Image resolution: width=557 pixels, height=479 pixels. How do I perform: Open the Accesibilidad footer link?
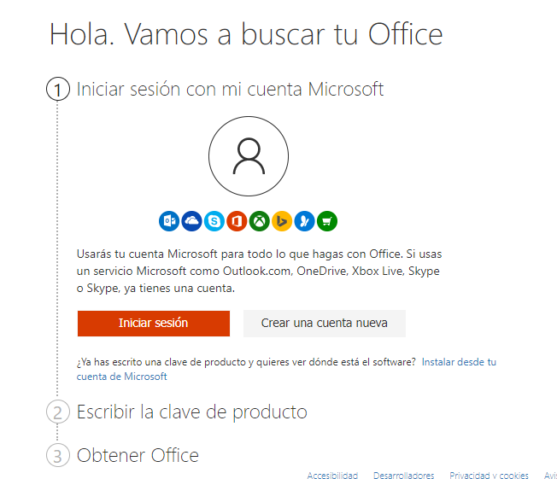coord(332,475)
